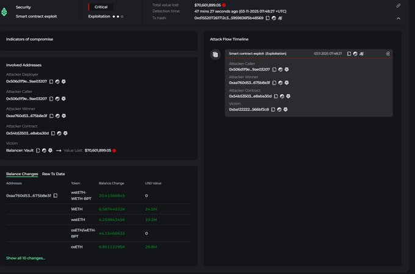The height and width of the screenshot is (274, 415).
Task: Open explorer icon in timeline event header
Action: 355,54
